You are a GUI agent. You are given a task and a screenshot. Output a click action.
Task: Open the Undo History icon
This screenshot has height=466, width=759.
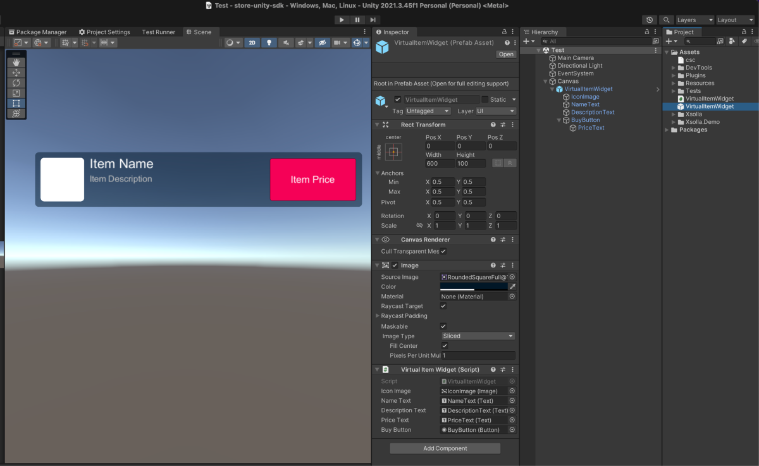coord(648,20)
